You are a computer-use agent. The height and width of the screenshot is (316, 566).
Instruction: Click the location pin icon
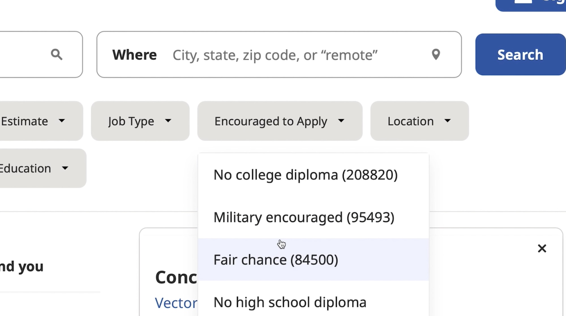point(436,54)
